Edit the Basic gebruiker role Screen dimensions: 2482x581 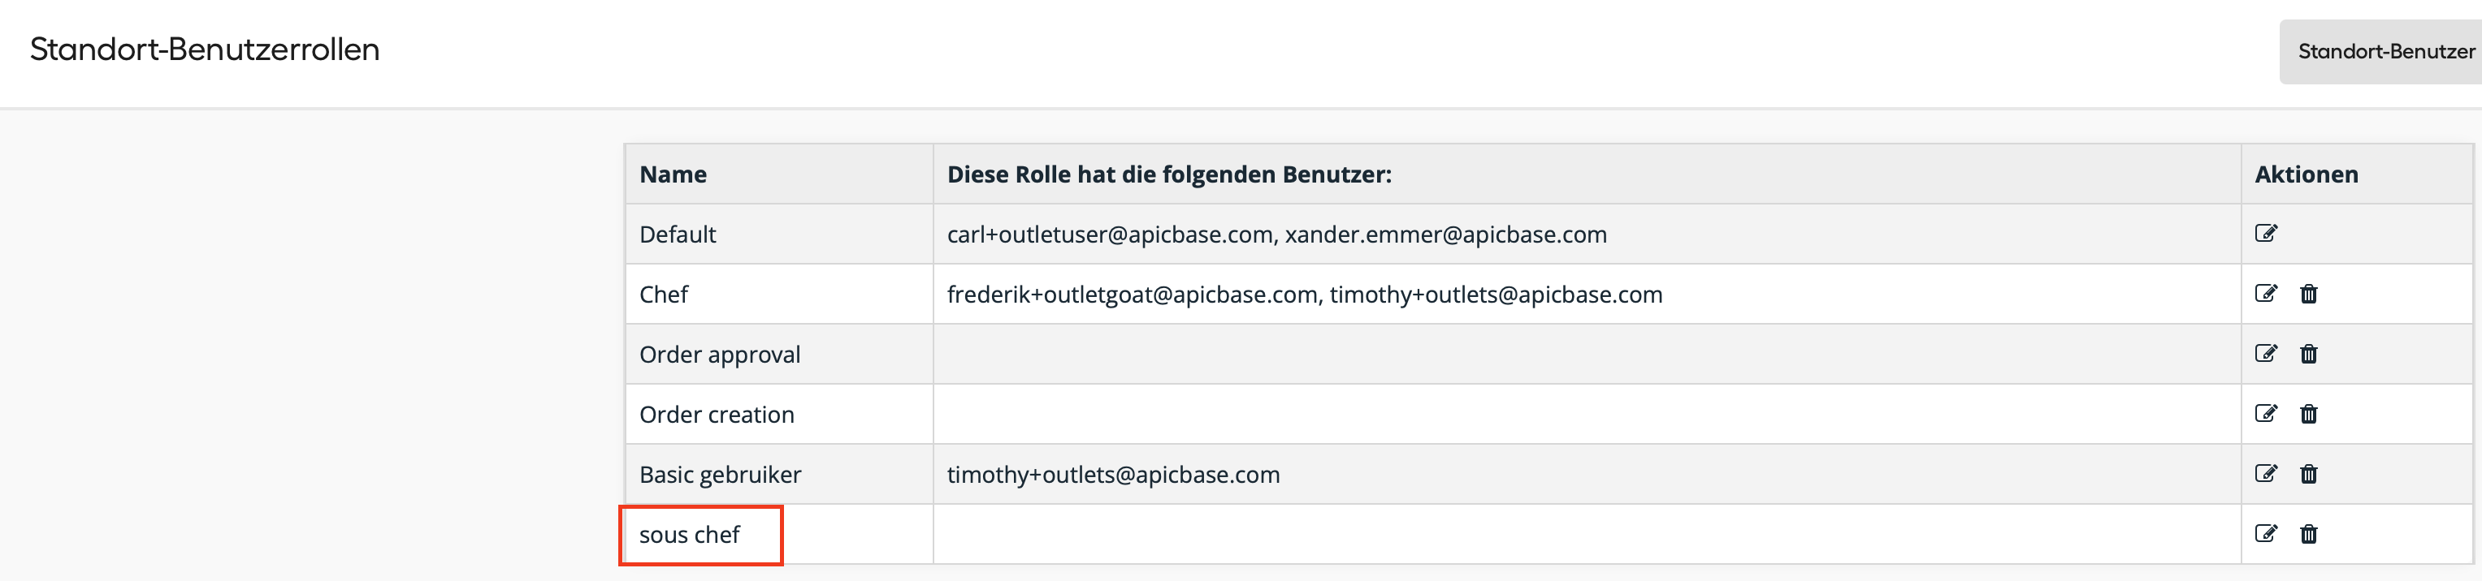point(2265,473)
